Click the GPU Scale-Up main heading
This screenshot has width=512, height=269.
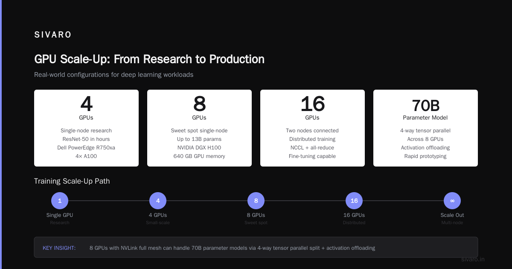point(149,59)
